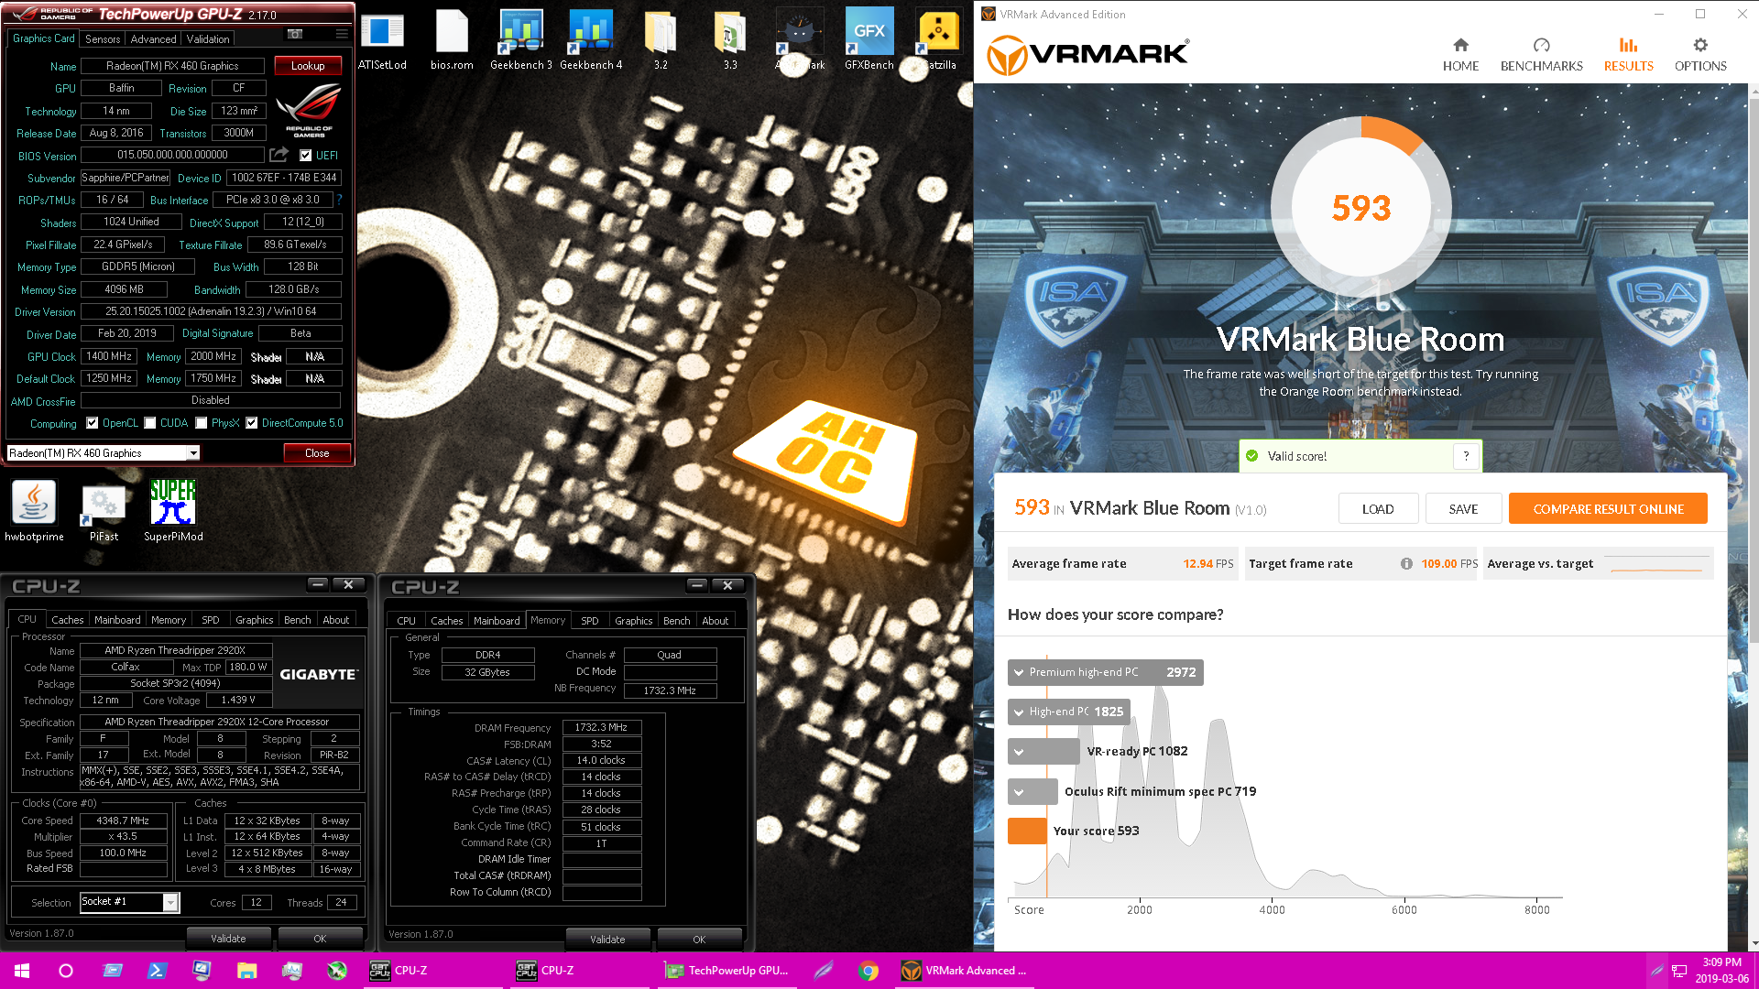The width and height of the screenshot is (1759, 989).
Task: Open VRMark BENCHMARKS section
Action: [1541, 55]
